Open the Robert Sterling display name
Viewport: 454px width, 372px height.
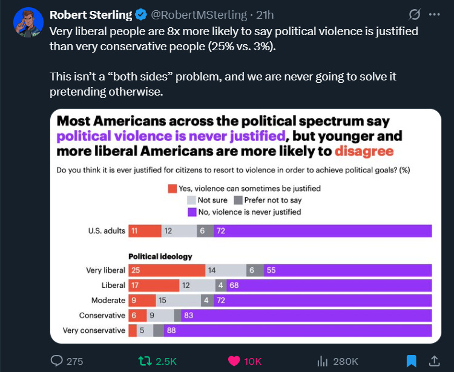click(91, 15)
